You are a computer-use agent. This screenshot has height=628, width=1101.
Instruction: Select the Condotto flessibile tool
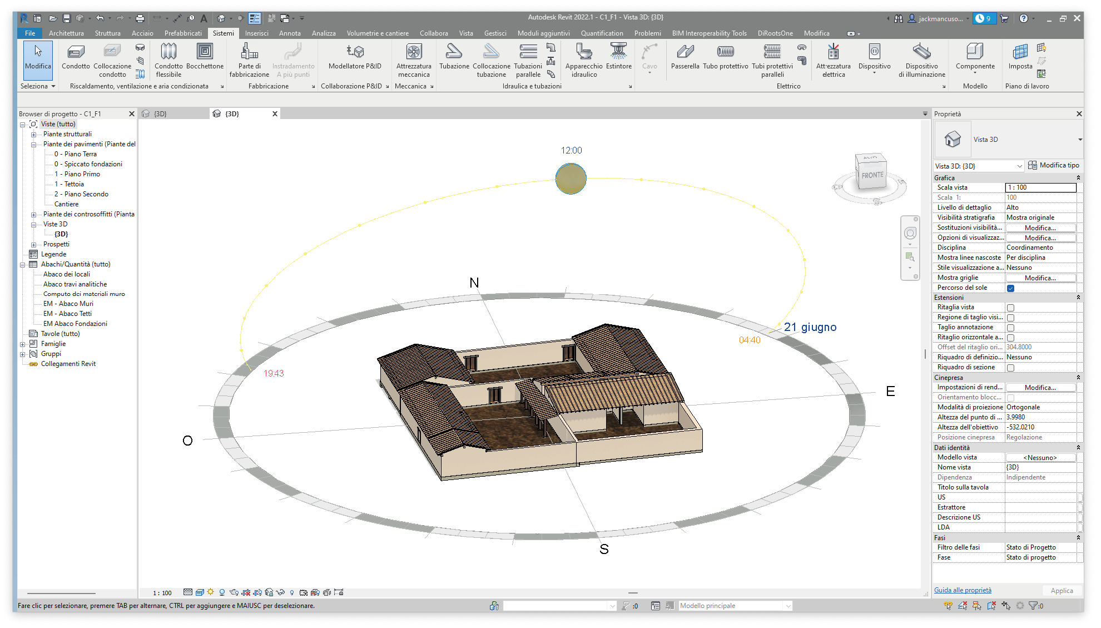[168, 61]
